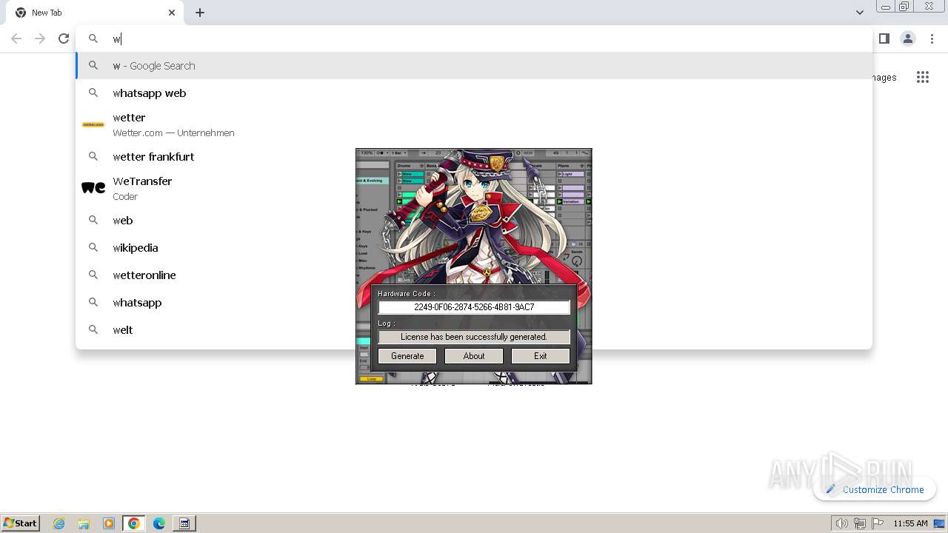Click the keygen app taskbar icon

[184, 523]
